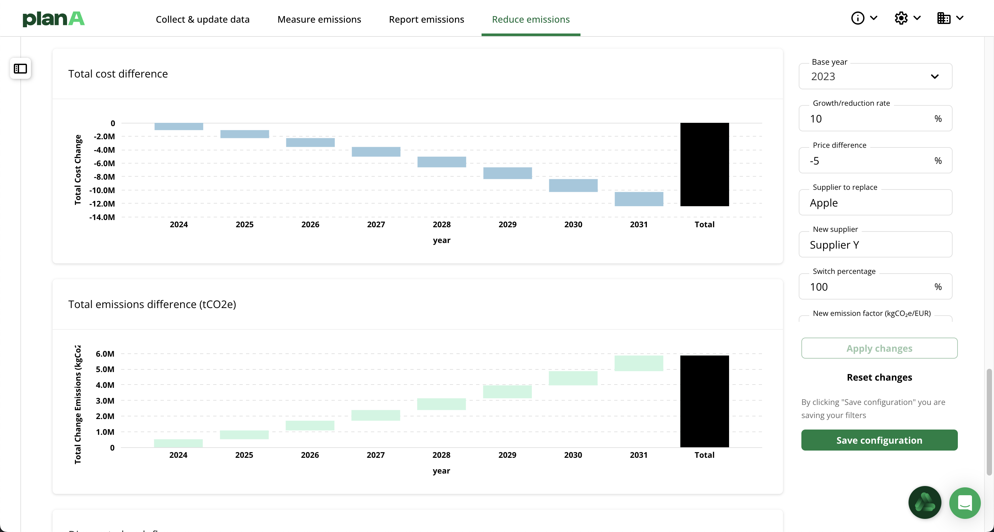Click chevron next to settings gear
This screenshot has width=994, height=532.
click(918, 18)
